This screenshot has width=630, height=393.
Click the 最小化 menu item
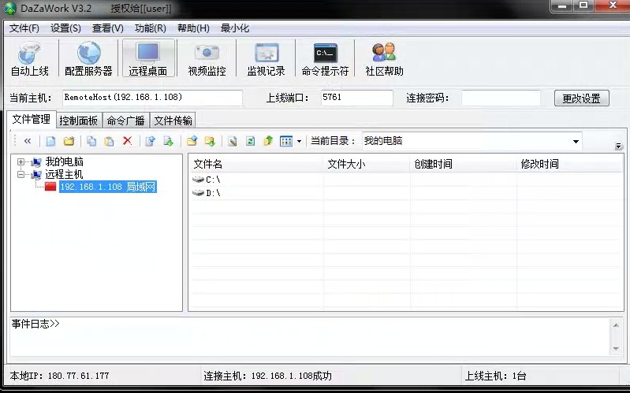click(235, 28)
